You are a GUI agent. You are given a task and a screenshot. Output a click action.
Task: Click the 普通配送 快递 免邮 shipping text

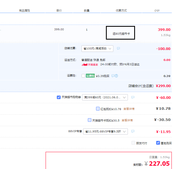[93, 60]
